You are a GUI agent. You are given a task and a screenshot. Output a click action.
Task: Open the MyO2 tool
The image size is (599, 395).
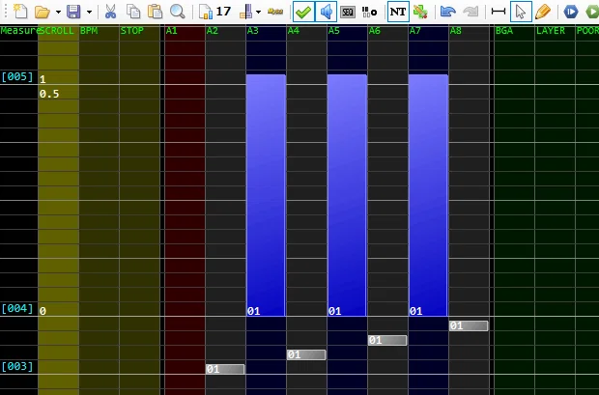tap(275, 12)
